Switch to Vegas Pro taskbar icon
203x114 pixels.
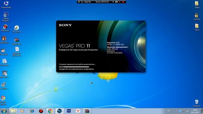pyautogui.click(x=59, y=111)
